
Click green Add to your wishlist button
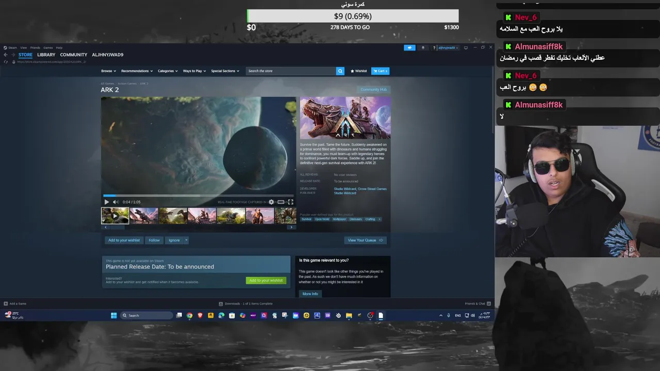point(266,280)
